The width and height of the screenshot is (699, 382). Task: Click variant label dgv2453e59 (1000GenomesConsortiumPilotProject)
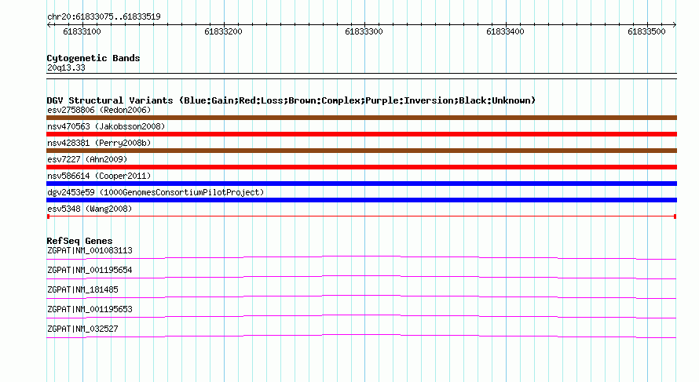click(156, 192)
